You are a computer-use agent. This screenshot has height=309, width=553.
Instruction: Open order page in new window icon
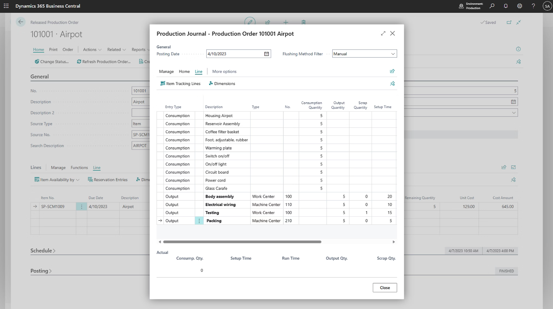(509, 22)
